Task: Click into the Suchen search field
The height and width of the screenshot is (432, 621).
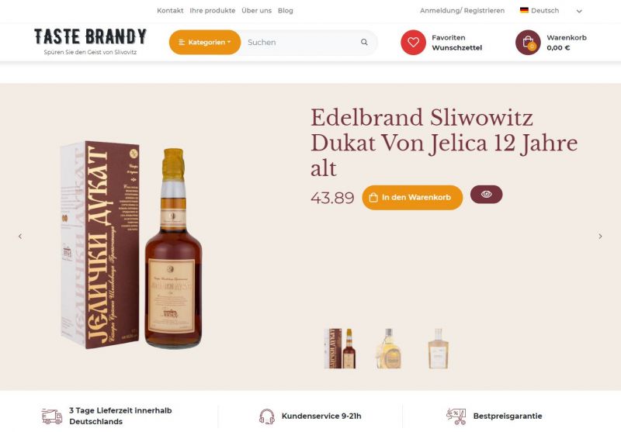Action: coord(301,43)
